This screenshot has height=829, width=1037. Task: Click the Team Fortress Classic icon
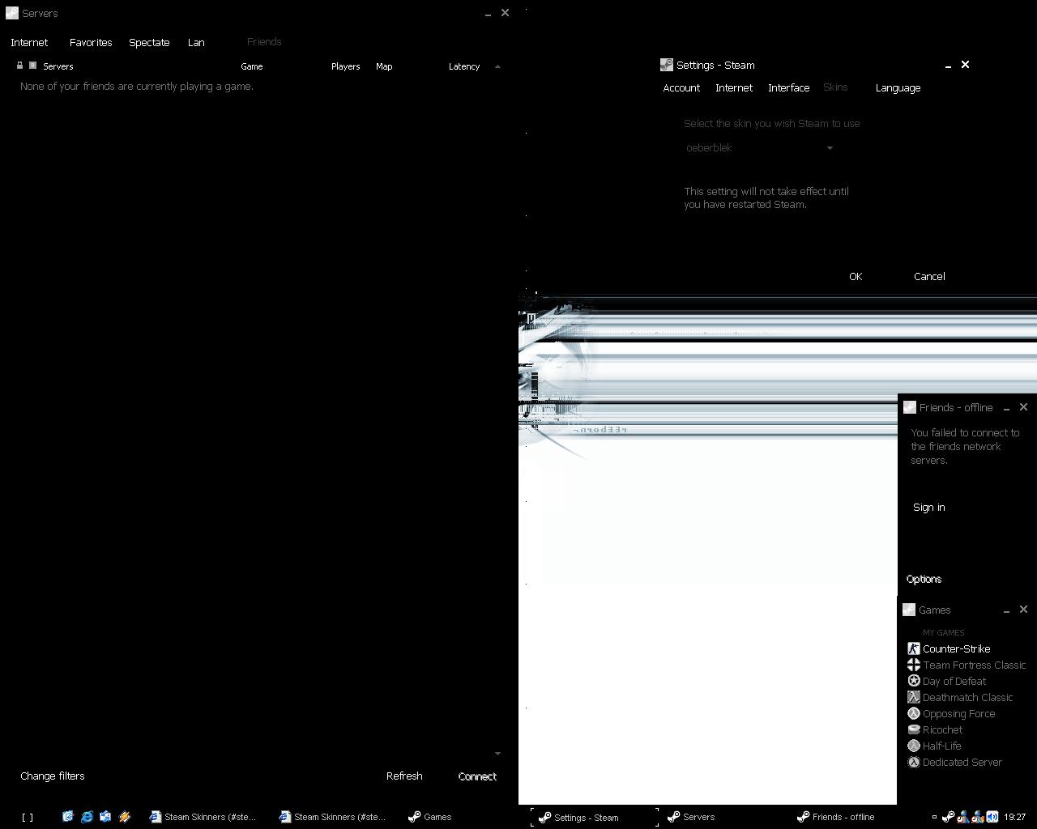[x=913, y=665]
